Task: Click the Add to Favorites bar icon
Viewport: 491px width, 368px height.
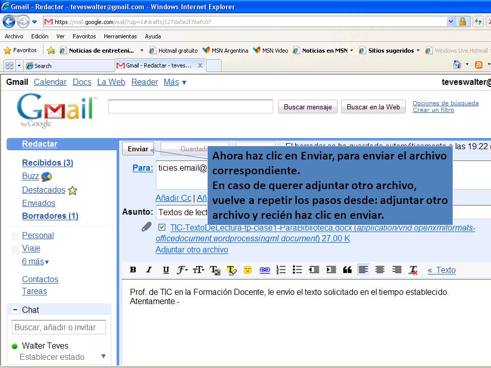Action: (x=51, y=50)
